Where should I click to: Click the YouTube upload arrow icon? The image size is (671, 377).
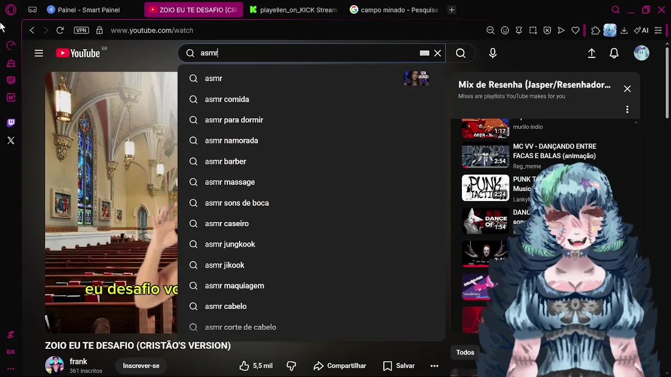click(x=592, y=53)
